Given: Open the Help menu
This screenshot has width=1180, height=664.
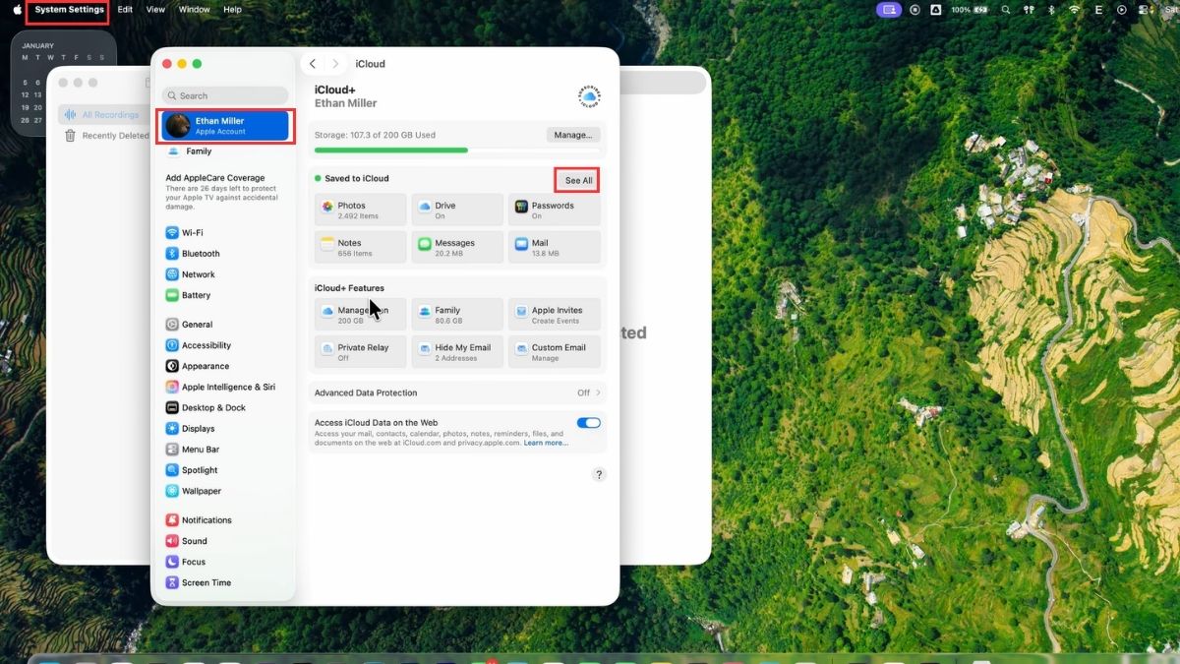Looking at the screenshot, I should (x=232, y=10).
